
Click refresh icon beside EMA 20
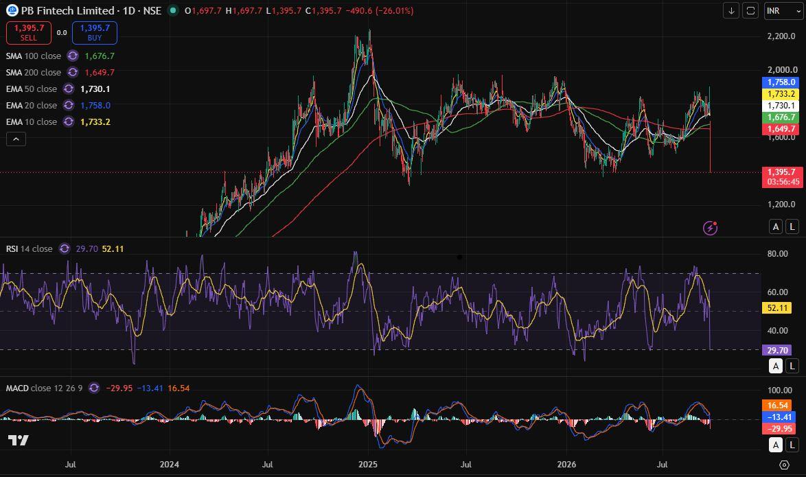(x=69, y=106)
